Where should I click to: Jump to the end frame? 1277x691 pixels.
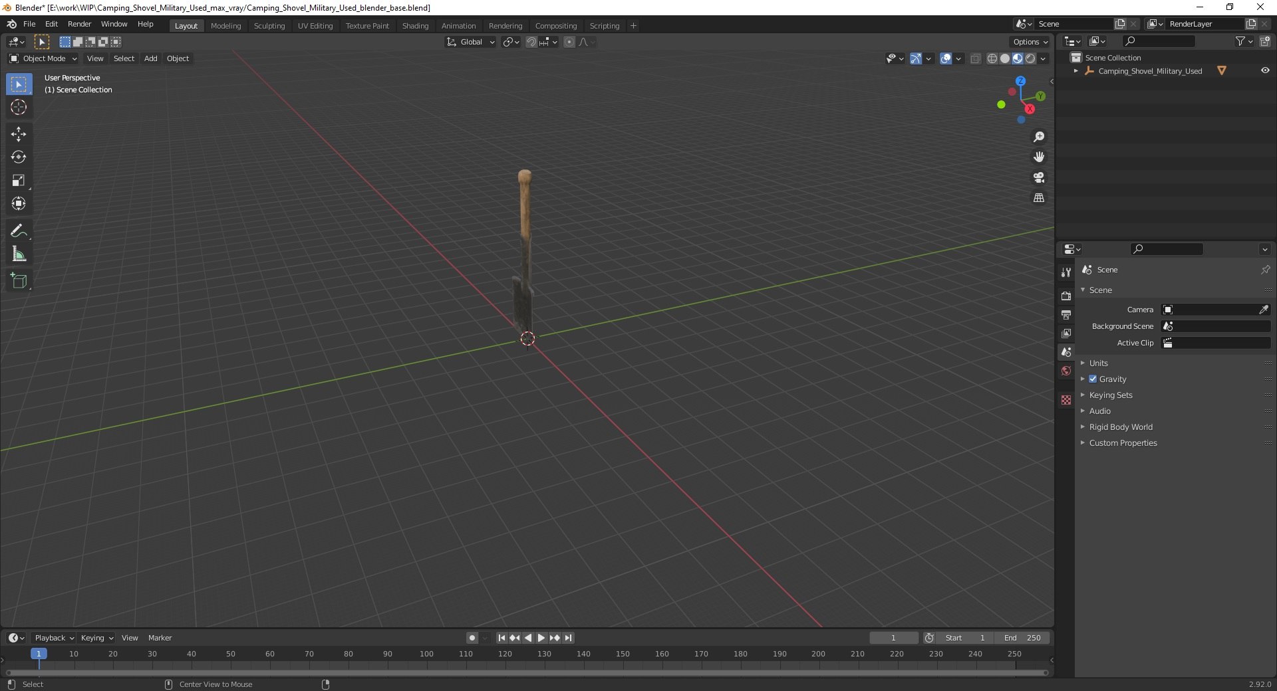tap(568, 638)
